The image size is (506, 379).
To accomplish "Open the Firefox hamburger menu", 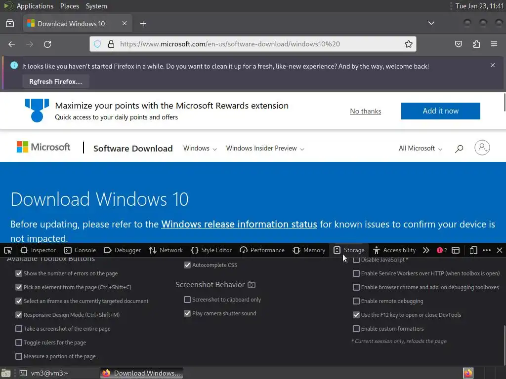I will [494, 44].
